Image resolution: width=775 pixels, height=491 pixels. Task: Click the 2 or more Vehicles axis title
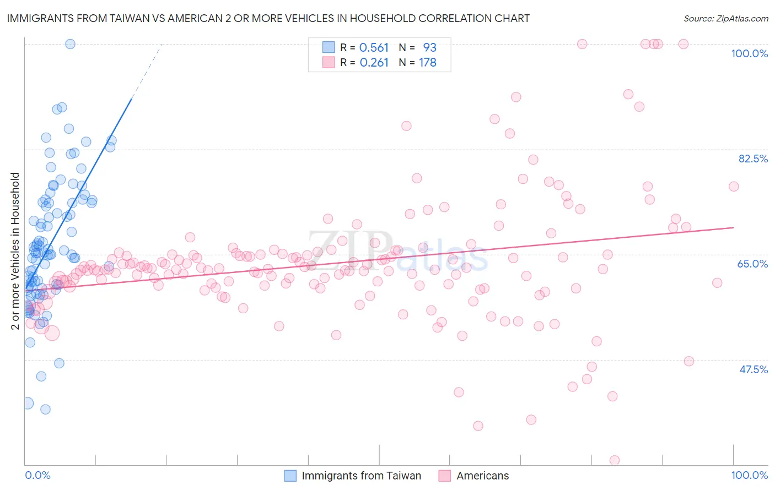(15, 251)
